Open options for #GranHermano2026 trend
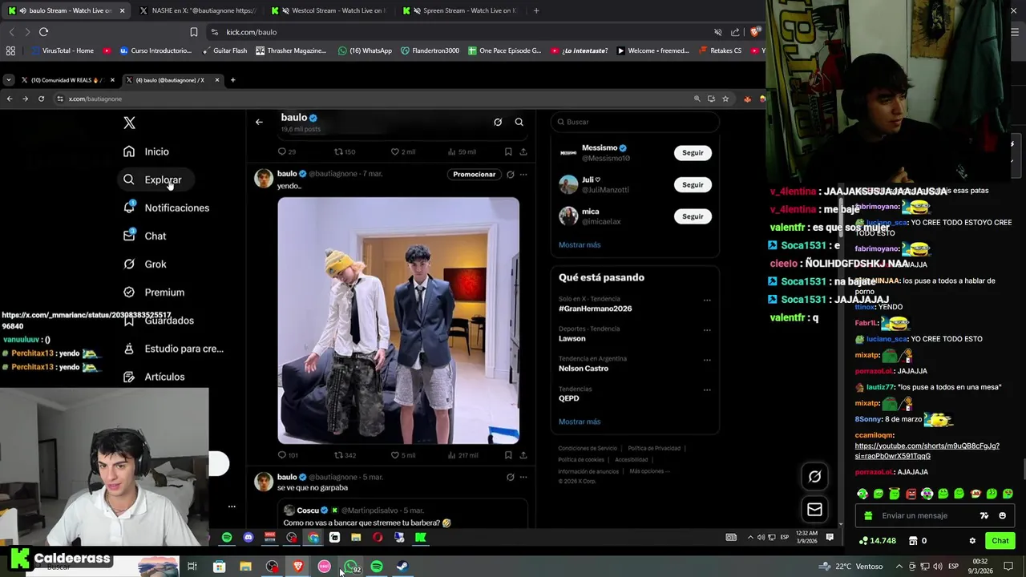1026x577 pixels. pyautogui.click(x=707, y=300)
